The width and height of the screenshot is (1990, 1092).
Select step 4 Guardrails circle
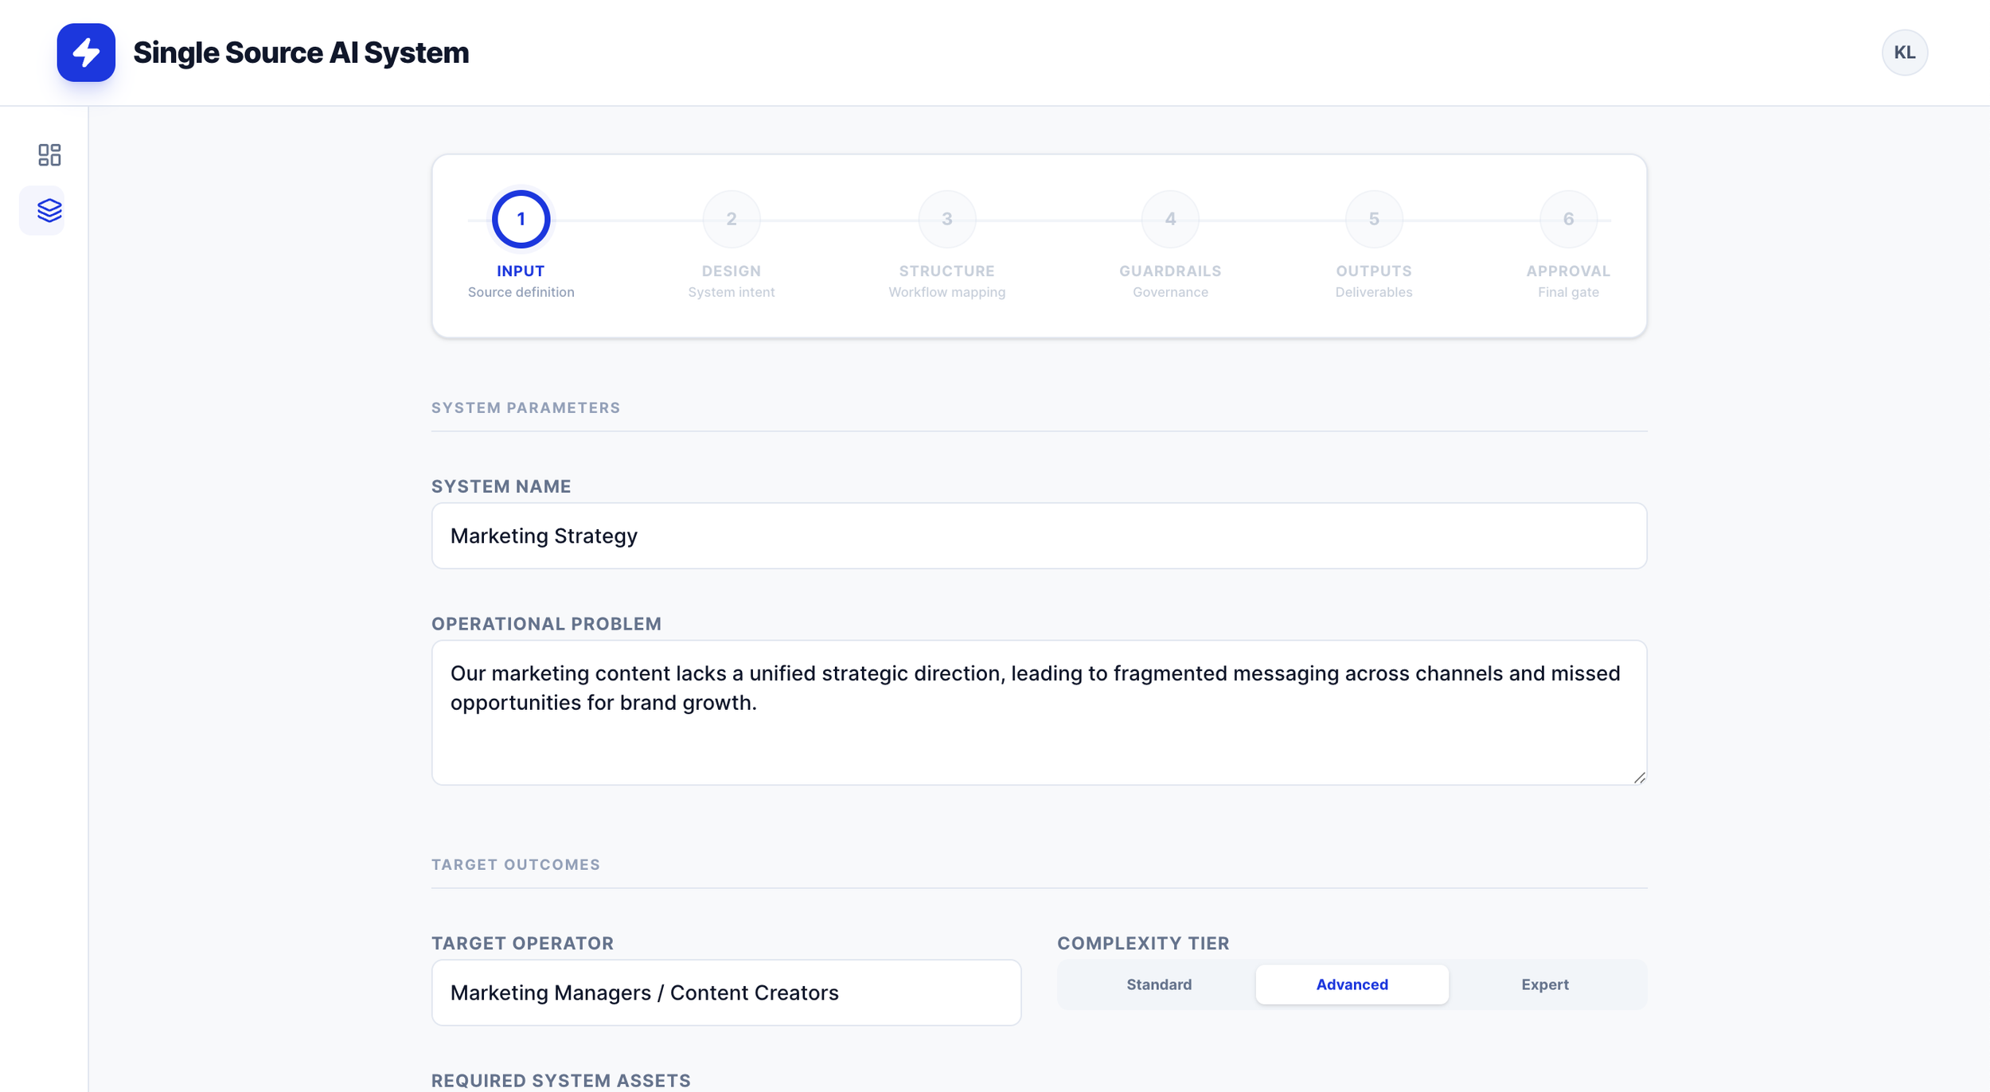[x=1170, y=219]
